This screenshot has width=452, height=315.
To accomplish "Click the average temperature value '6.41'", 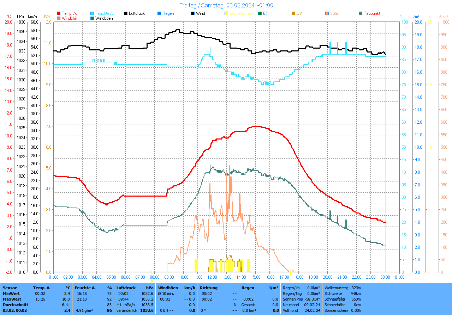I will pyautogui.click(x=66, y=305).
